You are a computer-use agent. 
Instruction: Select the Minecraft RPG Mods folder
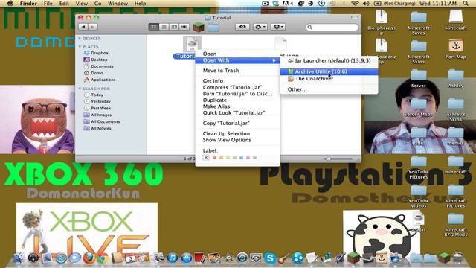(456, 225)
